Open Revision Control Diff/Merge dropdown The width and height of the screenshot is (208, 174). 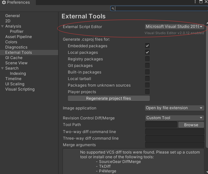click(x=174, y=118)
